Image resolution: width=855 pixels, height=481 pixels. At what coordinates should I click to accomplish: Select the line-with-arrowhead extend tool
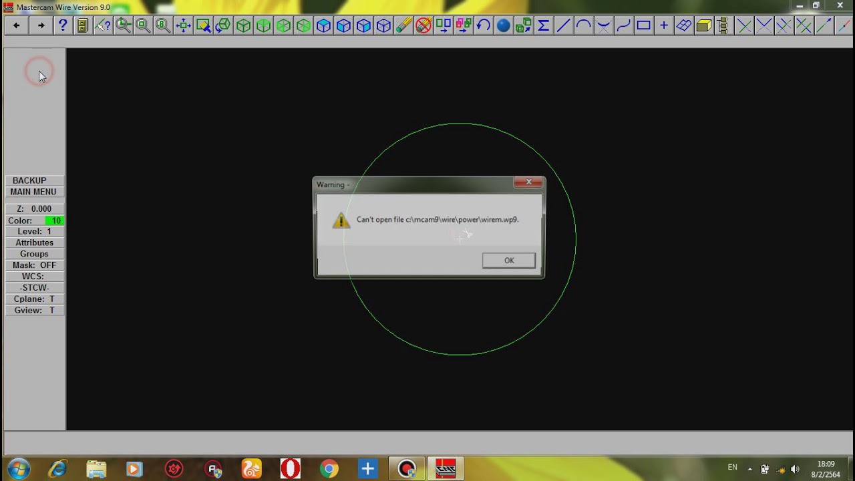pos(824,25)
